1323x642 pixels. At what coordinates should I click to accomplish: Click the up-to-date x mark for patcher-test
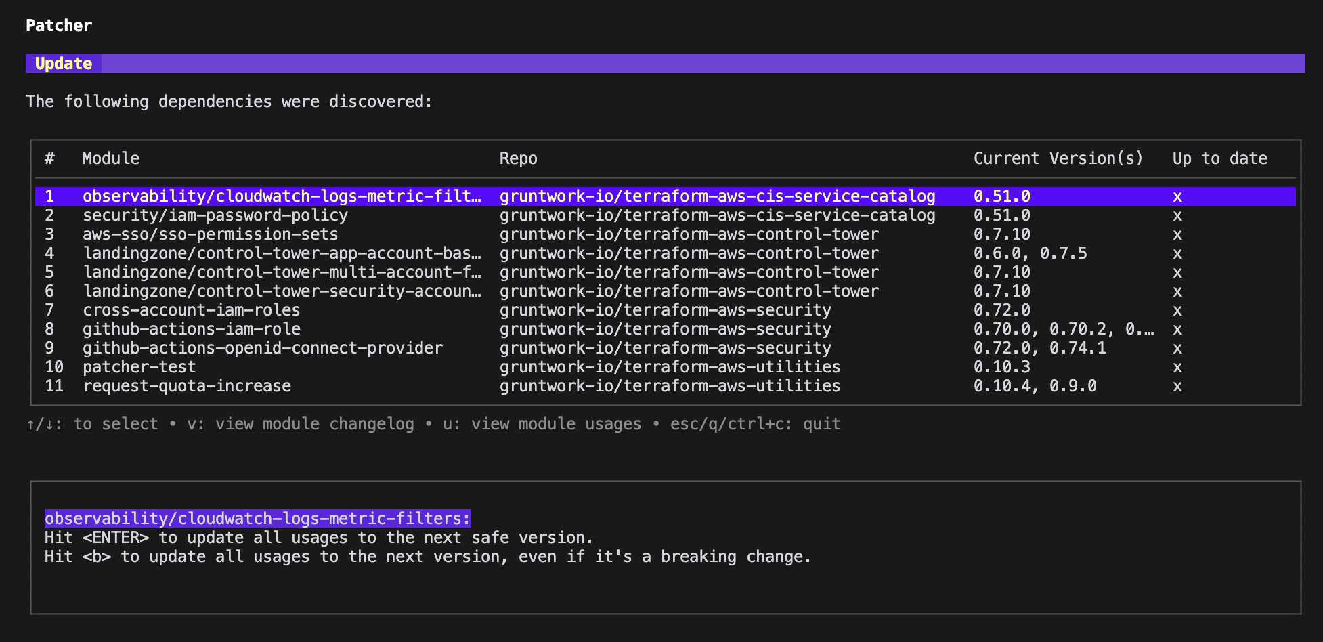tap(1177, 368)
